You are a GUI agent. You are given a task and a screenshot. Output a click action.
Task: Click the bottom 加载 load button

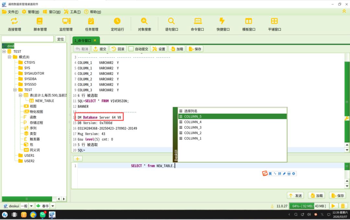pyautogui.click(x=317, y=195)
